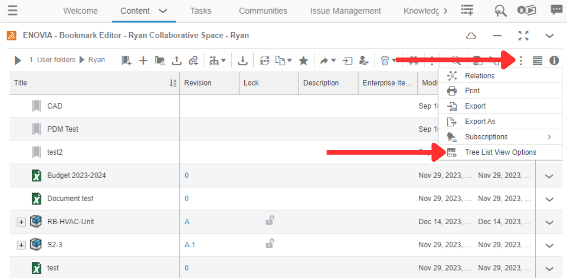The width and height of the screenshot is (567, 278).
Task: Click the information icon in toolbar
Action: (554, 60)
